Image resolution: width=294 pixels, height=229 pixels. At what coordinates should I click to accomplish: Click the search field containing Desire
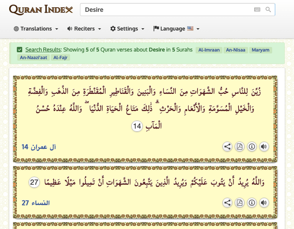[165, 10]
